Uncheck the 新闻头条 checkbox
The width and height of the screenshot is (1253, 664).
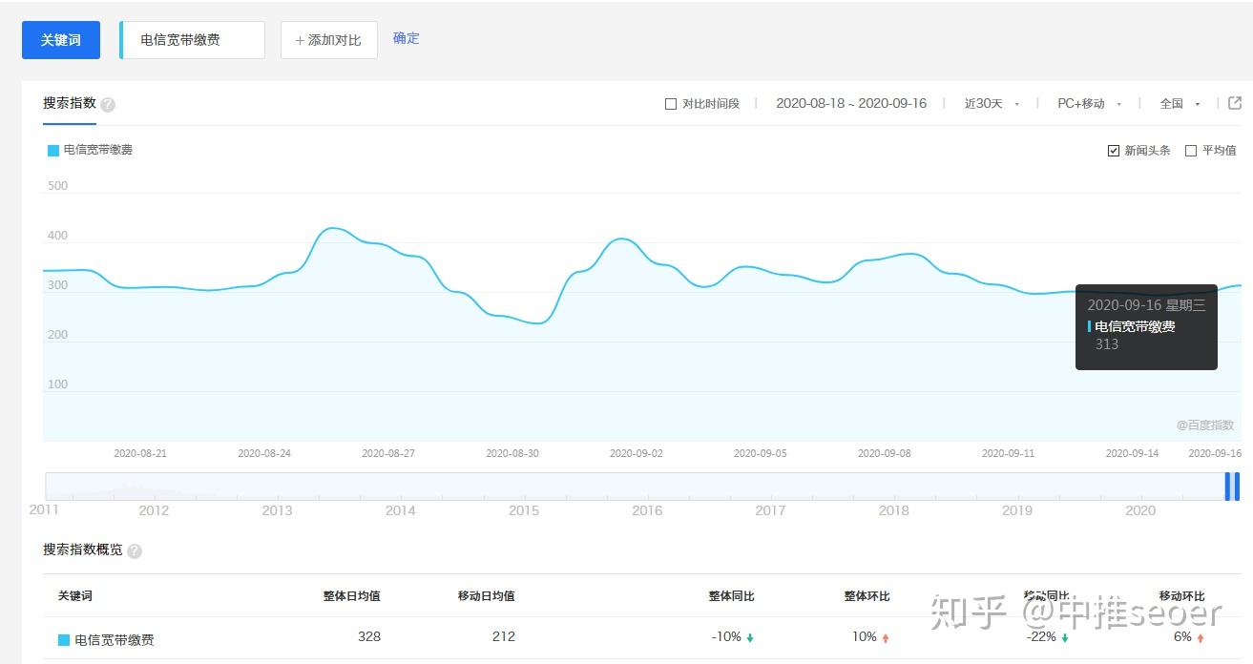(x=1114, y=151)
